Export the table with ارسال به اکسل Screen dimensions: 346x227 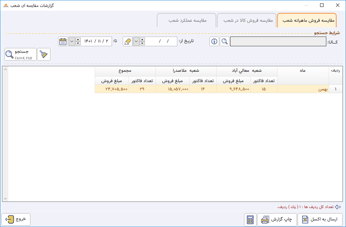[320, 220]
